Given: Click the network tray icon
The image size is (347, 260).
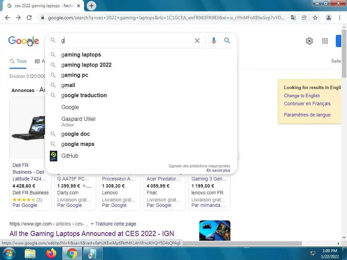Looking at the screenshot, I should (313, 253).
